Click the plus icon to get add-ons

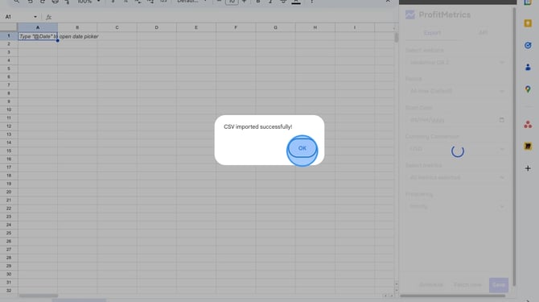tap(528, 168)
